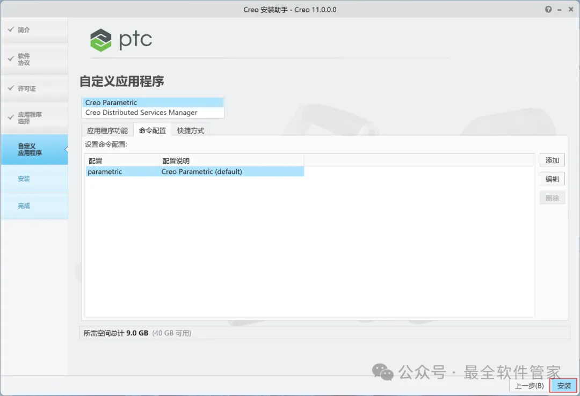Click the 删除 button
This screenshot has width=580, height=396.
[552, 198]
